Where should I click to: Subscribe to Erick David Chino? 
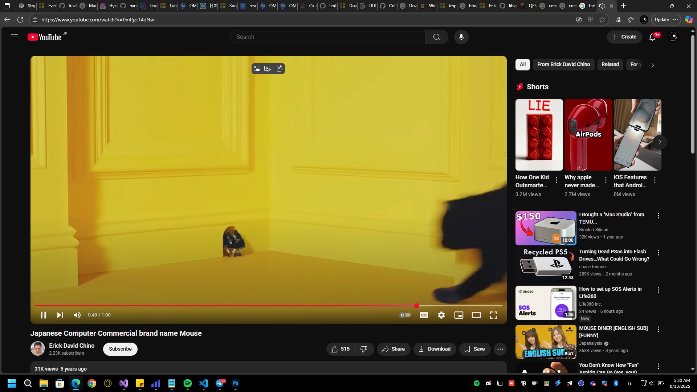[x=120, y=349]
